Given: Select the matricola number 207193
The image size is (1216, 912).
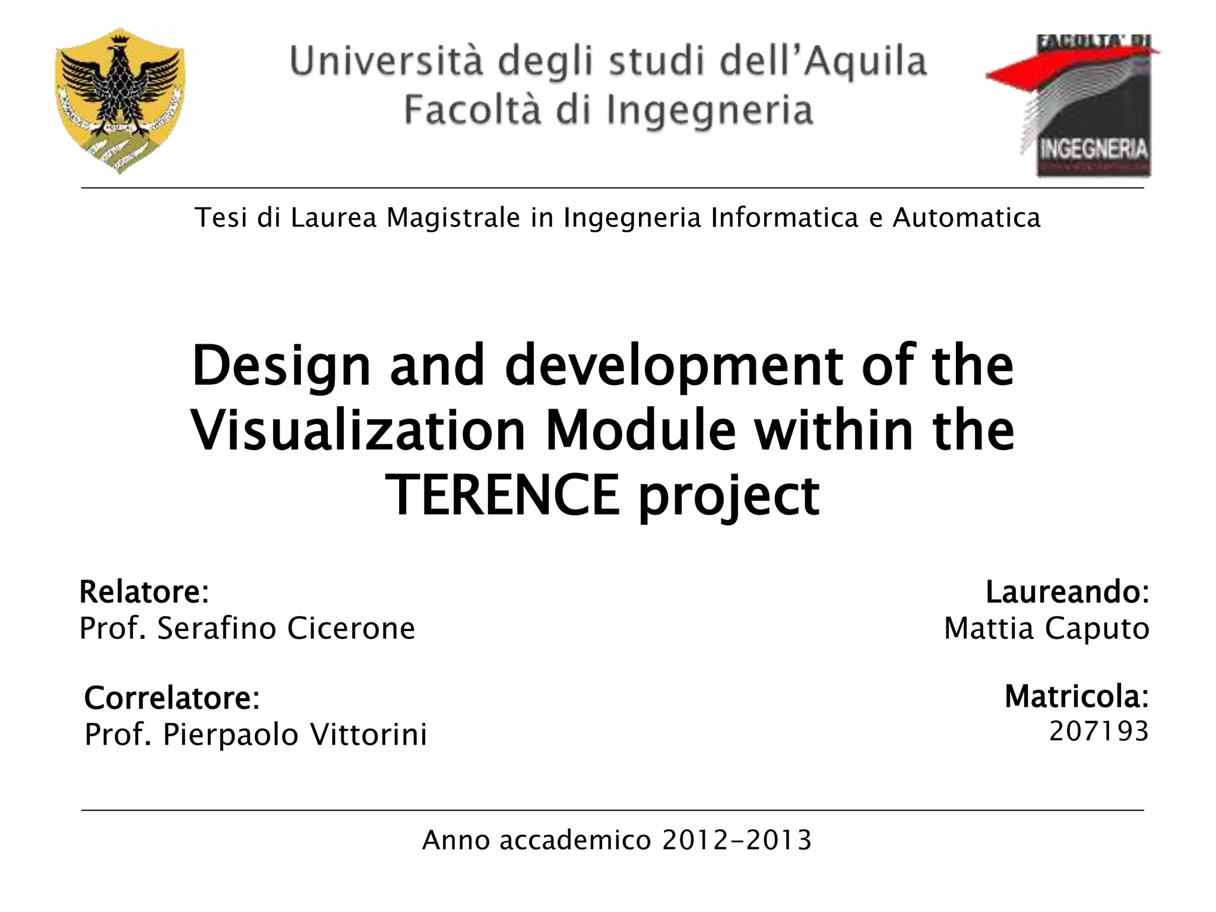Looking at the screenshot, I should click(1098, 731).
